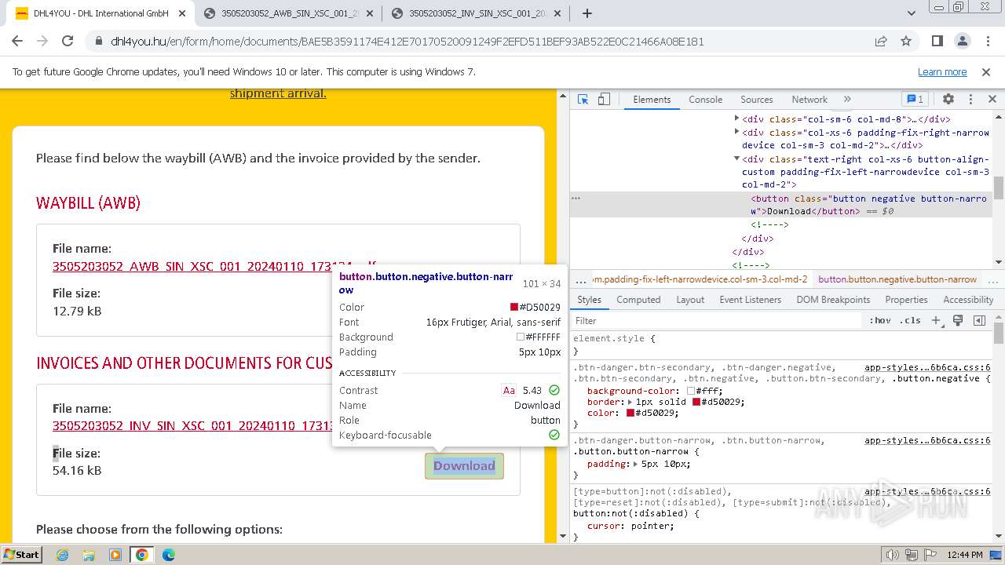1005x565 pixels.
Task: Open background-color #fff color swatch
Action: 691,391
